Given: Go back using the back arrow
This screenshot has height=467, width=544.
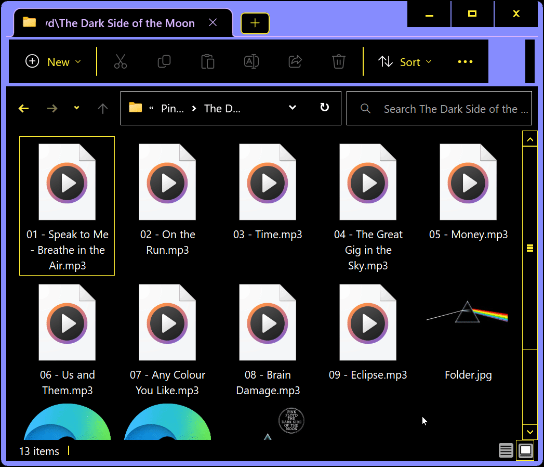Looking at the screenshot, I should click(24, 108).
